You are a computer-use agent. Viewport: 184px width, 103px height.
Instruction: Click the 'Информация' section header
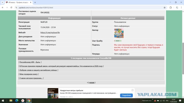pos(54,18)
